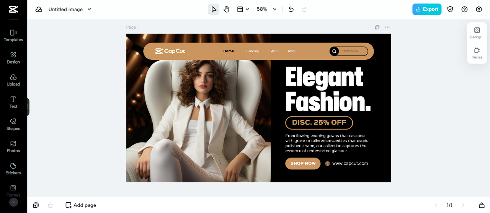Click the 1/1 page indicator

click(x=449, y=205)
